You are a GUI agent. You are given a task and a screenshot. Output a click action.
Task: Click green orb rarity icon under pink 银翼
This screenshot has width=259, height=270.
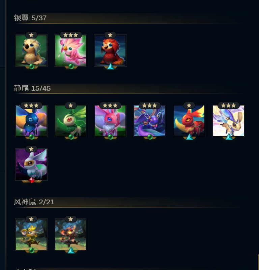[71, 66]
